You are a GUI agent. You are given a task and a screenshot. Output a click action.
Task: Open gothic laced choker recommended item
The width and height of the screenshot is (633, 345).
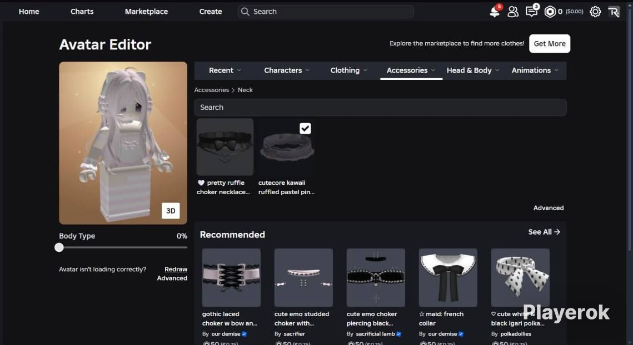coord(231,277)
